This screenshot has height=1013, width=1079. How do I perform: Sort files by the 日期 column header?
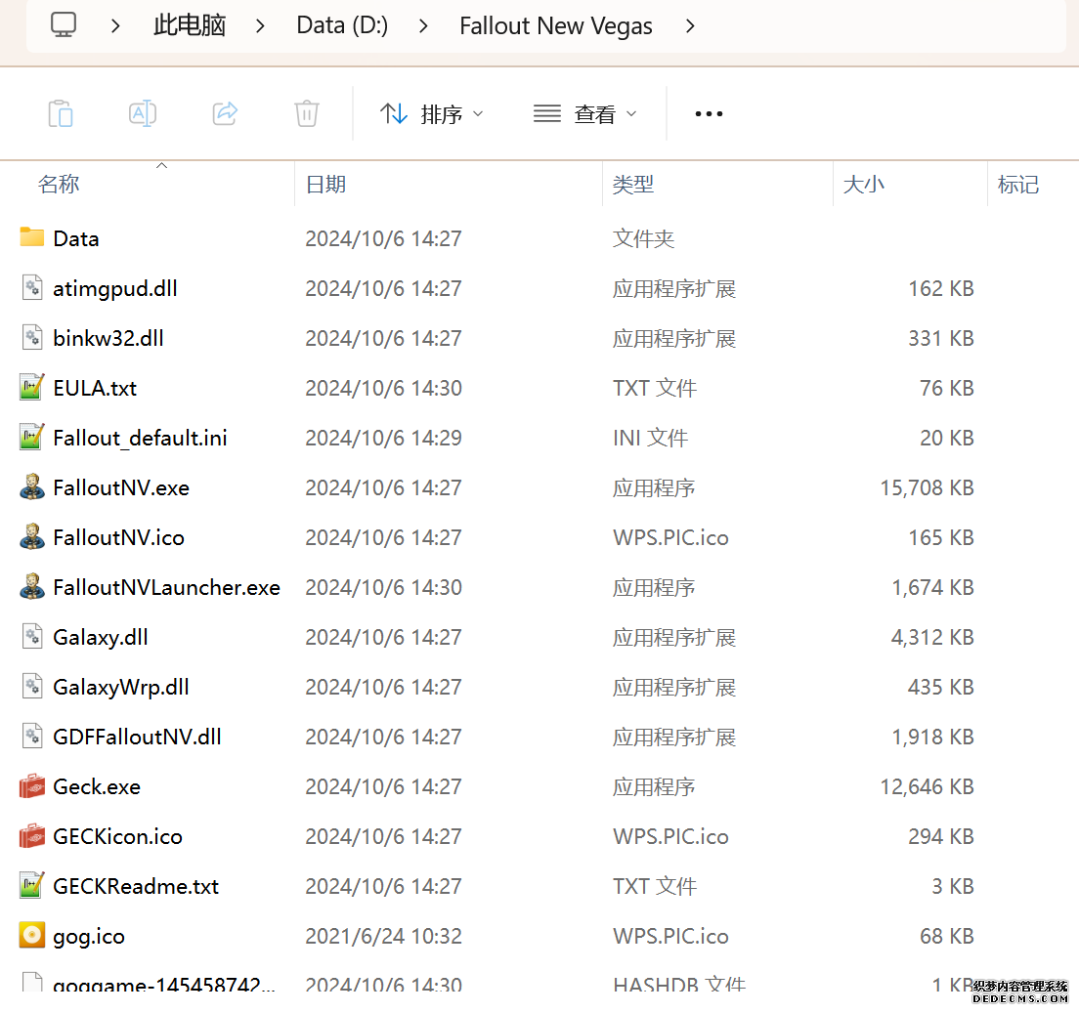click(325, 185)
